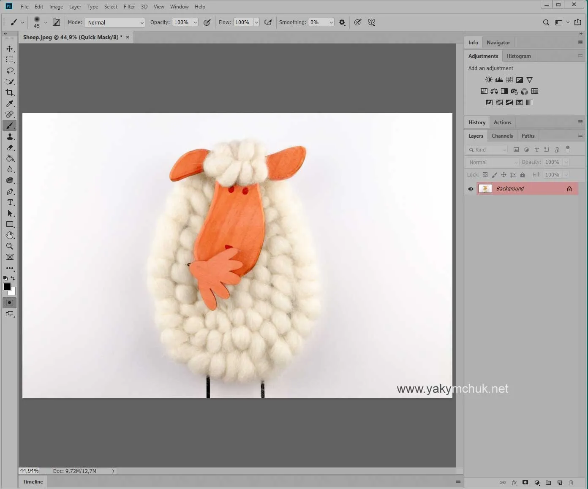Add Curves adjustment
The height and width of the screenshot is (489, 588).
[x=509, y=80]
